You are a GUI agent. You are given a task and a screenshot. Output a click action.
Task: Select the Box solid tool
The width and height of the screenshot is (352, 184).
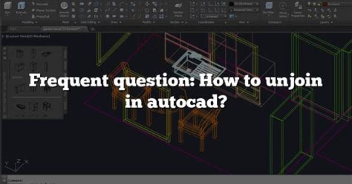click(x=8, y=8)
